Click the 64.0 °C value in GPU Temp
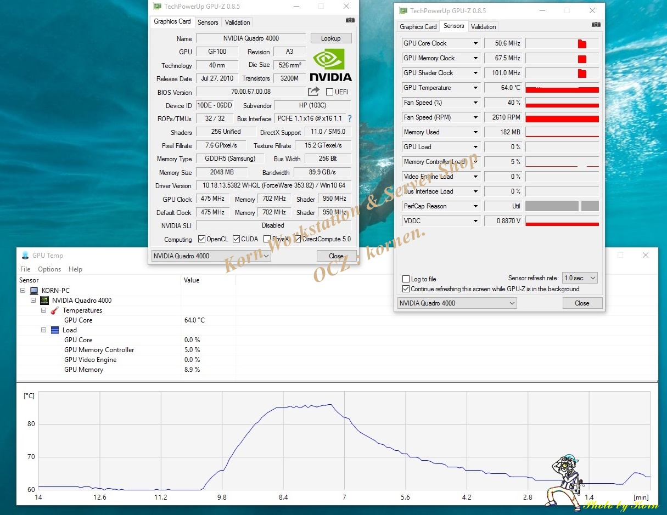Viewport: 667px width, 515px height. tap(194, 320)
